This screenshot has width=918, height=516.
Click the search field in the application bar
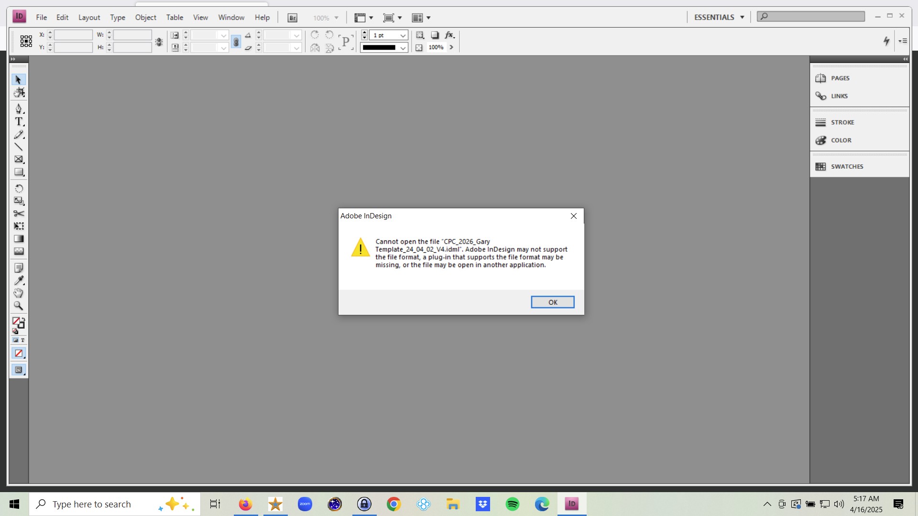pos(811,16)
